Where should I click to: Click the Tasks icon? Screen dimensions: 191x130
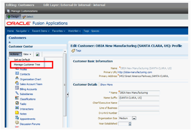(x=17, y=103)
